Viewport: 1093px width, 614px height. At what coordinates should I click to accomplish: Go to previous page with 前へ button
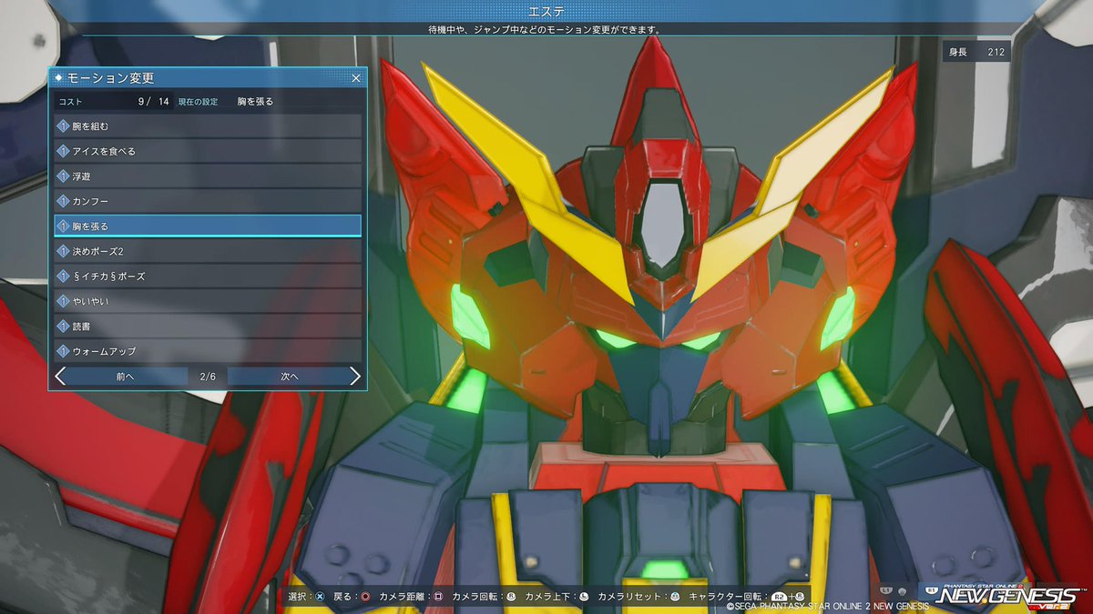[126, 376]
